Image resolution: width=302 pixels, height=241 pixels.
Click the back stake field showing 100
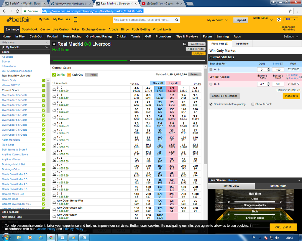[278, 69]
